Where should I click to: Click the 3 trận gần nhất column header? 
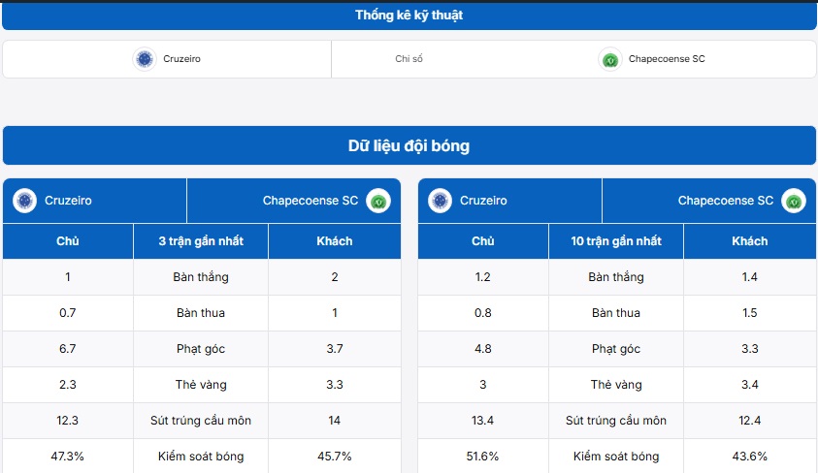pyautogui.click(x=201, y=241)
